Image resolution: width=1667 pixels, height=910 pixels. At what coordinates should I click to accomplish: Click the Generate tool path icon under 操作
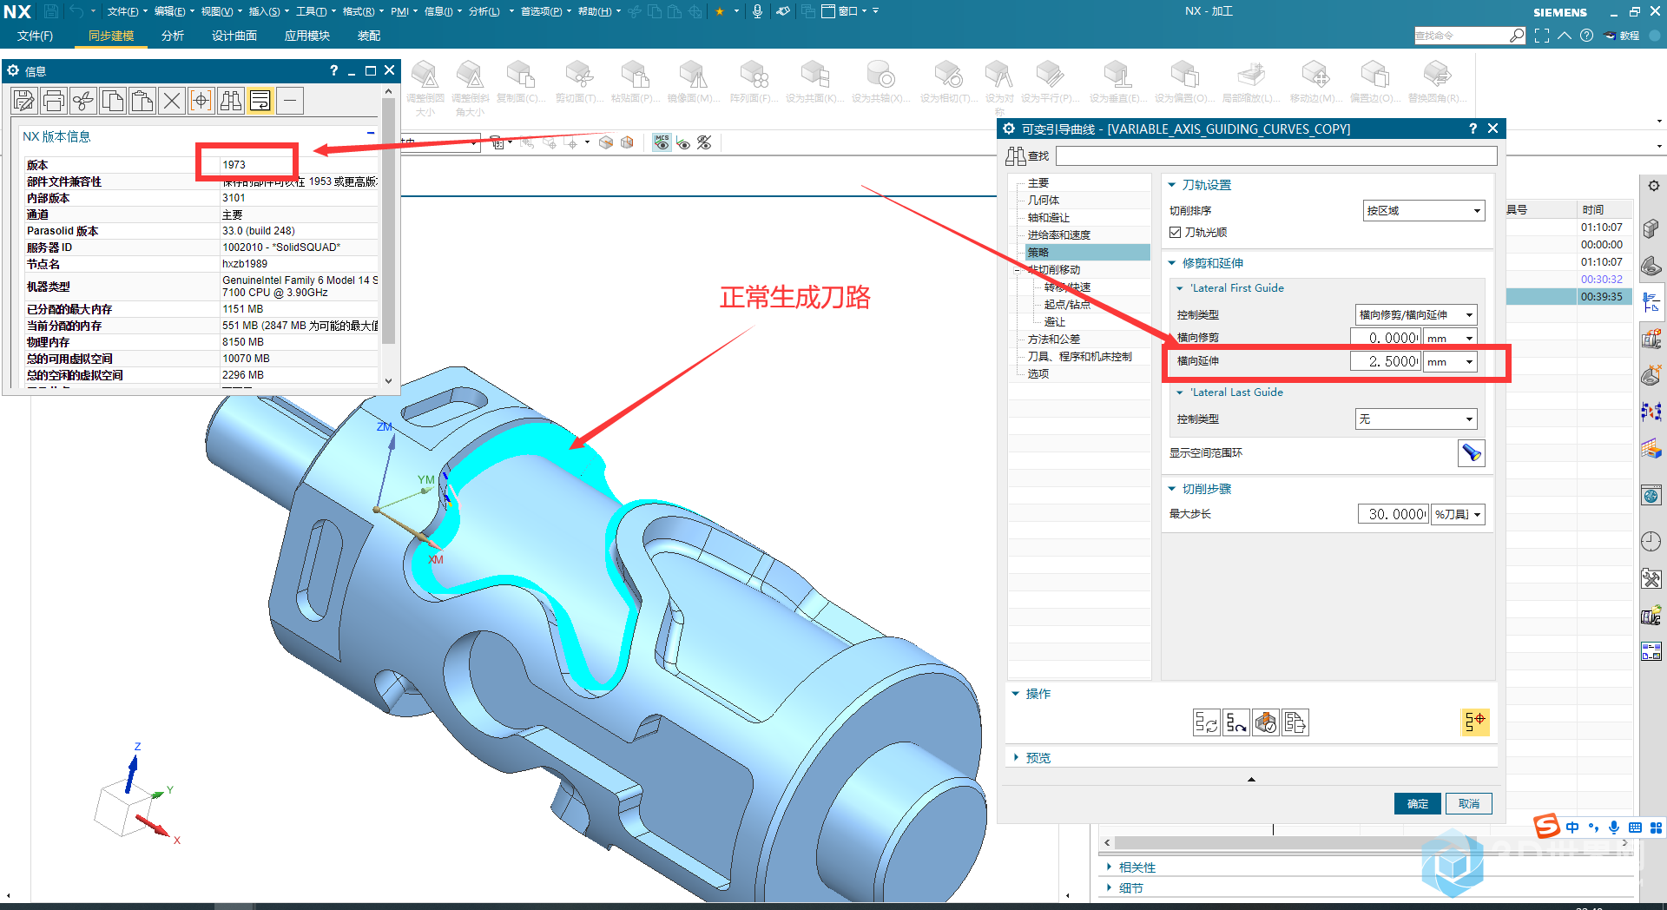[x=1206, y=722]
